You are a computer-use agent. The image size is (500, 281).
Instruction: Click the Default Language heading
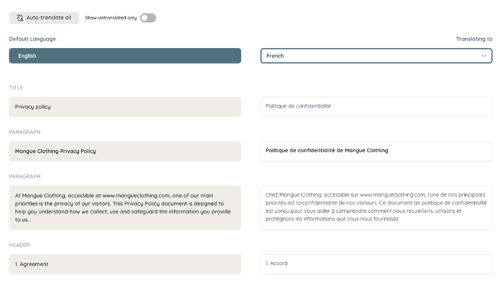pos(32,39)
